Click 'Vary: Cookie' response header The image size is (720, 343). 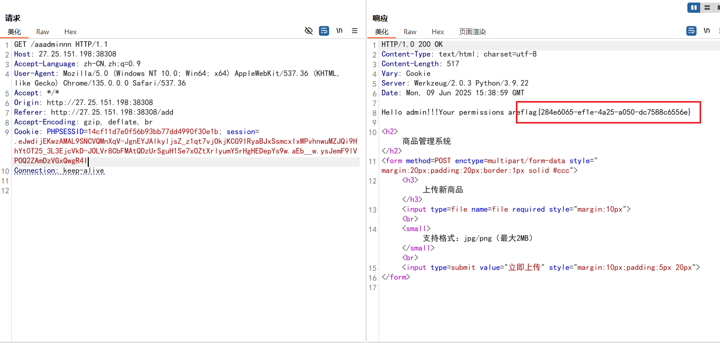(406, 73)
